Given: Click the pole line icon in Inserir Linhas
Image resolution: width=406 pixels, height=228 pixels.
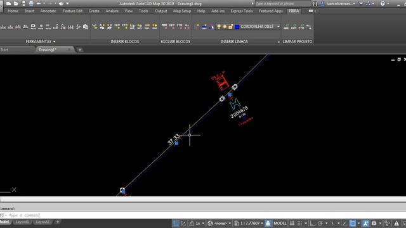Looking at the screenshot, I should (x=197, y=27).
